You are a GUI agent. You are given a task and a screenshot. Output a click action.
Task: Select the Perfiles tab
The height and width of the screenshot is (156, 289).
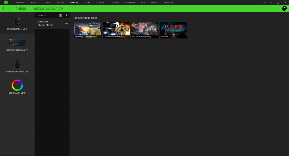(74, 3)
